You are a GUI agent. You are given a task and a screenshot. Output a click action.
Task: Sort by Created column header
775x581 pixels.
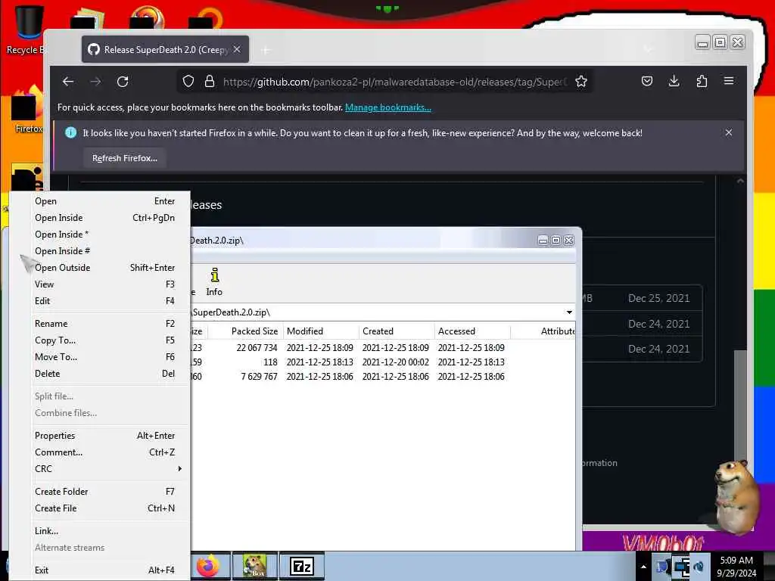397,331
